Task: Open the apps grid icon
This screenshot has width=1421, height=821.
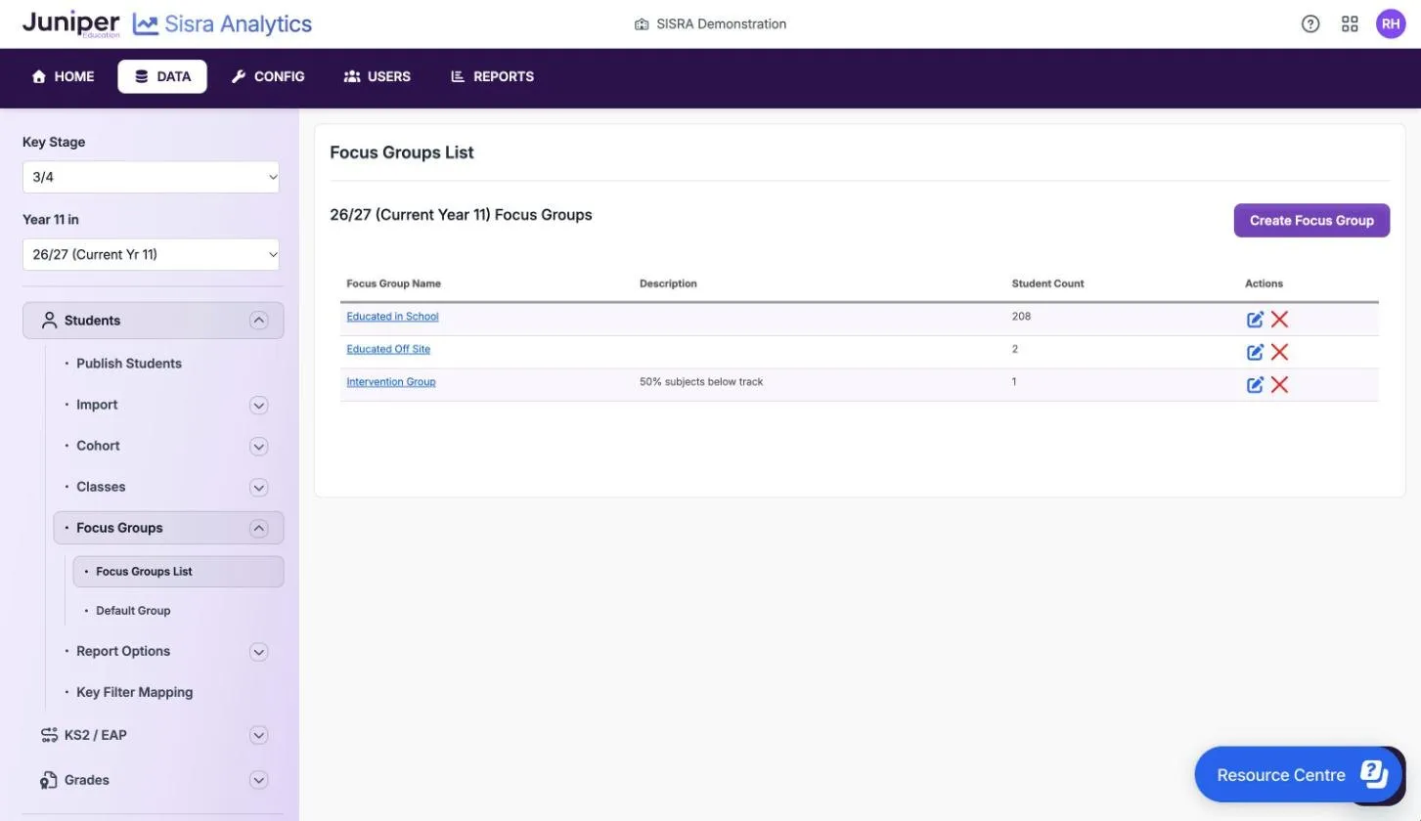Action: (x=1350, y=24)
